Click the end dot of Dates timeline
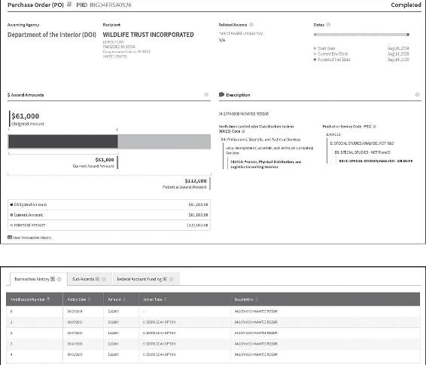The width and height of the screenshot is (426, 365). coord(408,35)
